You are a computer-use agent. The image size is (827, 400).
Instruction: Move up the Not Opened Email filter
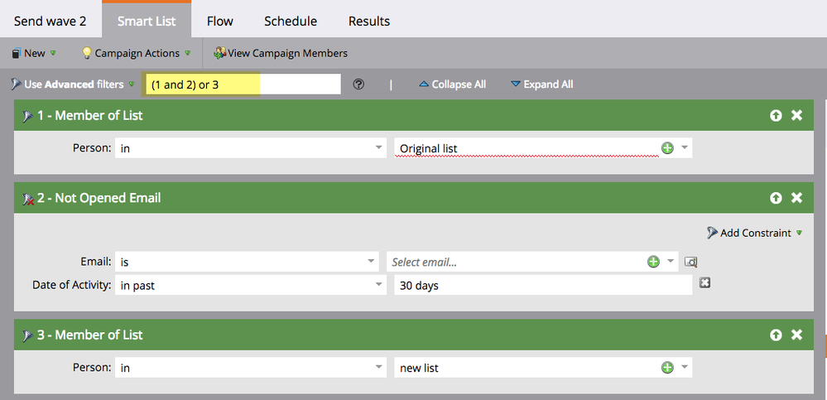point(776,198)
